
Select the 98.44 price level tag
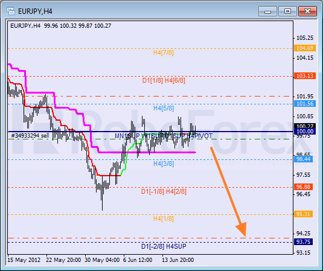(303, 159)
